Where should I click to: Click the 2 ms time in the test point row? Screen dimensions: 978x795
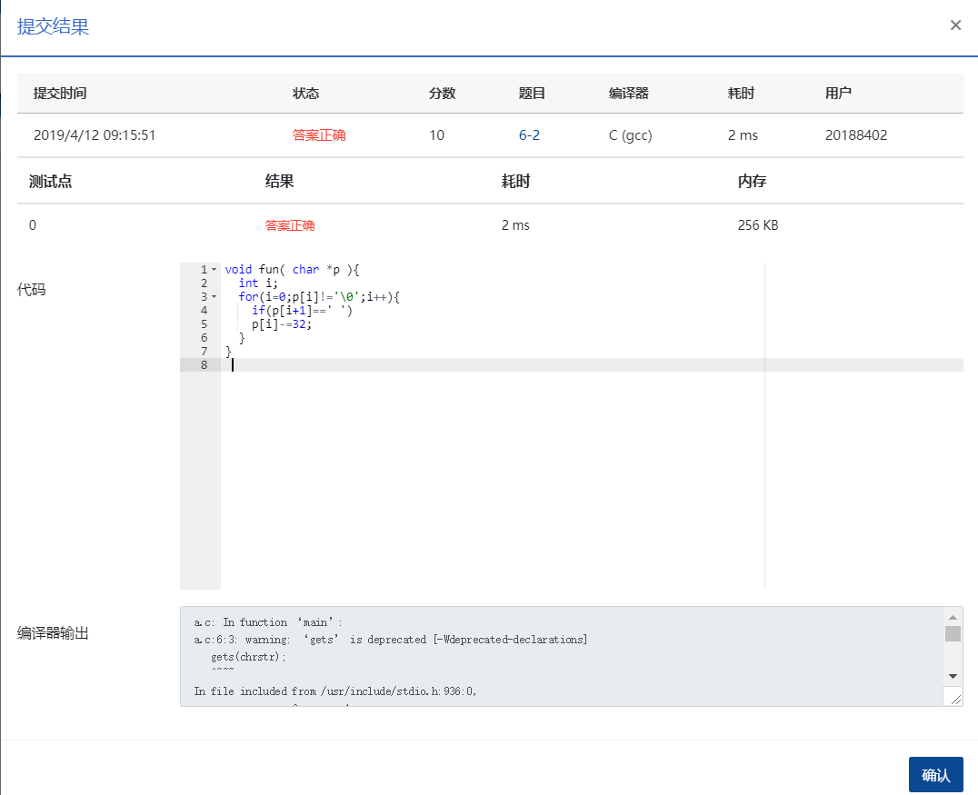coord(515,225)
